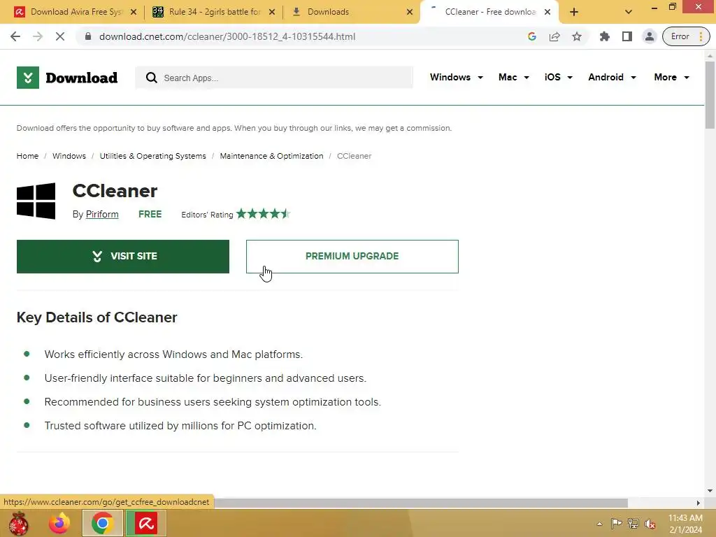Screen dimensions: 716x537
Task: Close the Rule 34 tab
Action: [272, 12]
